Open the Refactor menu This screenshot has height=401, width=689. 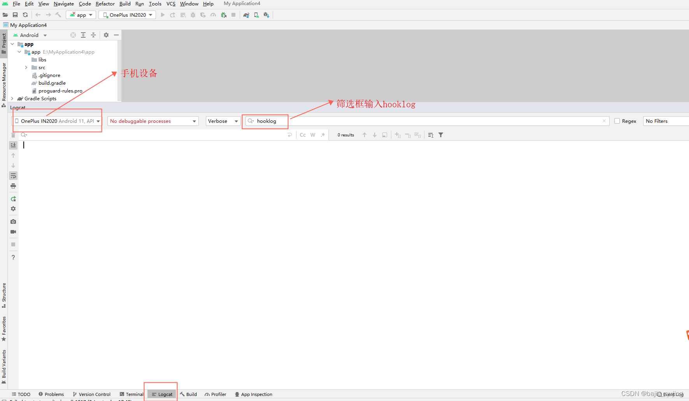[105, 4]
